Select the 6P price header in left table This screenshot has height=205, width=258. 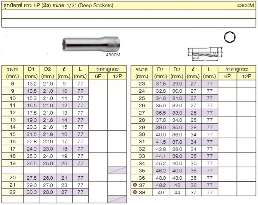(x=98, y=76)
